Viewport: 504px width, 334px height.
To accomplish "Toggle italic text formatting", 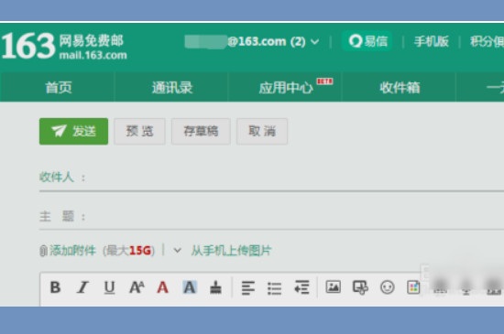I will pyautogui.click(x=82, y=287).
